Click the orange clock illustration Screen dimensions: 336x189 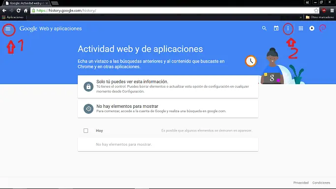tap(251, 61)
